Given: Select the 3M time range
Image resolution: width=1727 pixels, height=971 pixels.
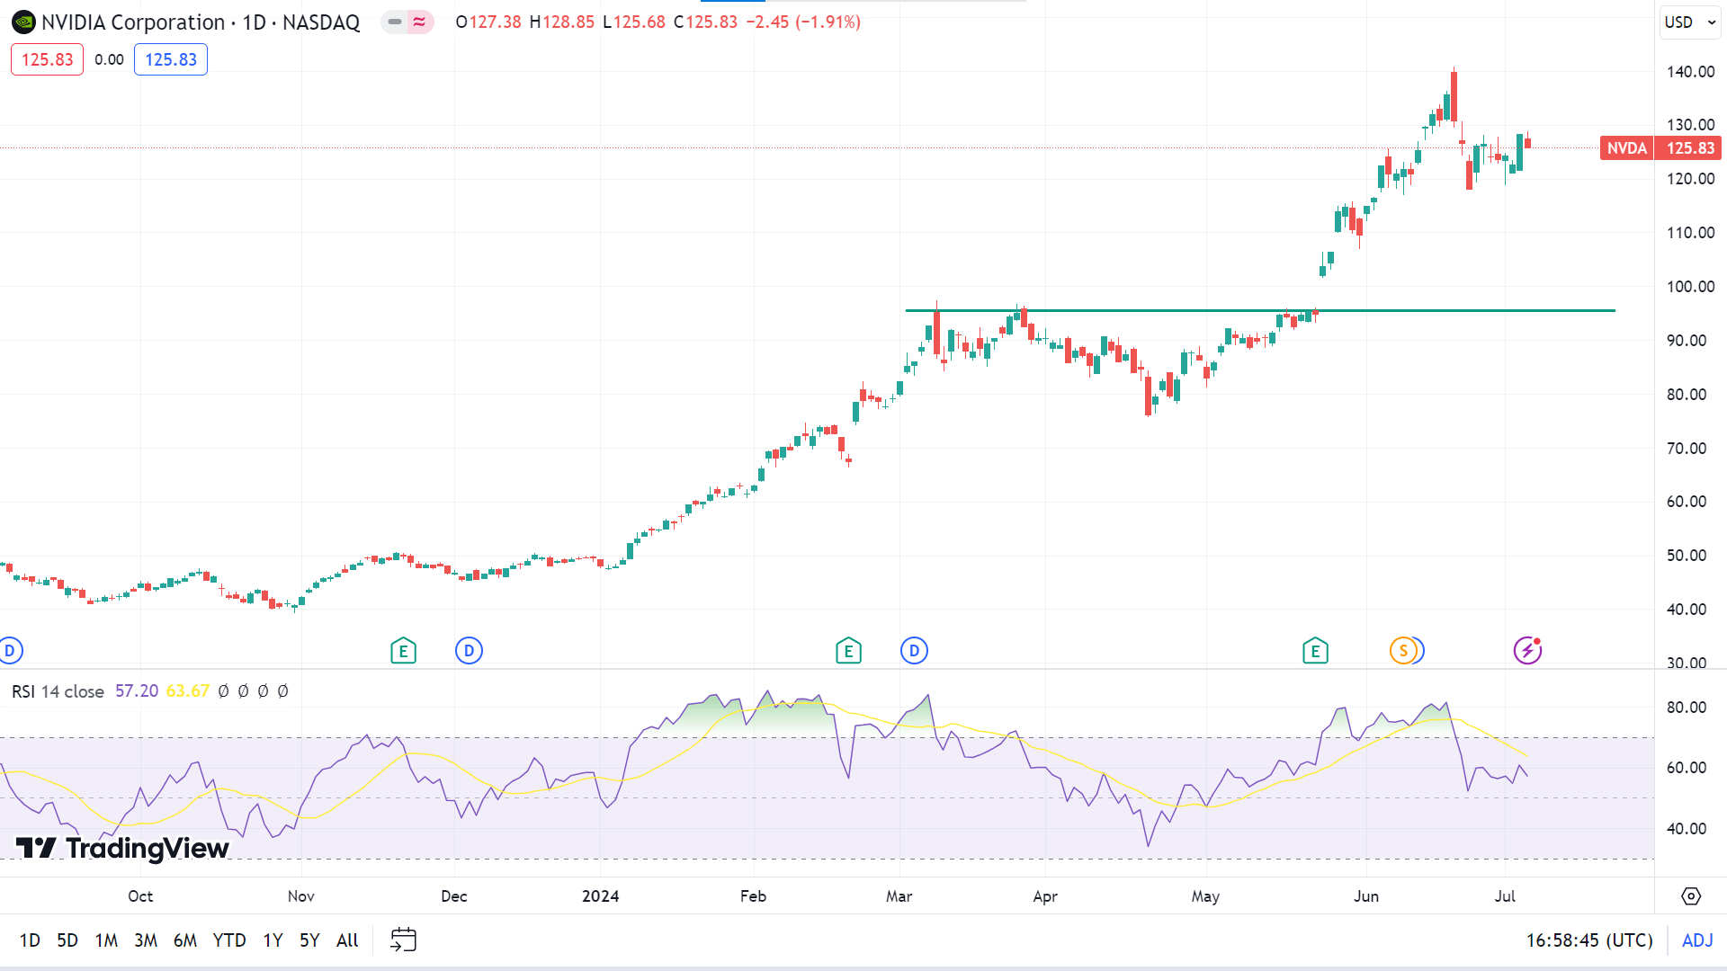Looking at the screenshot, I should (146, 940).
